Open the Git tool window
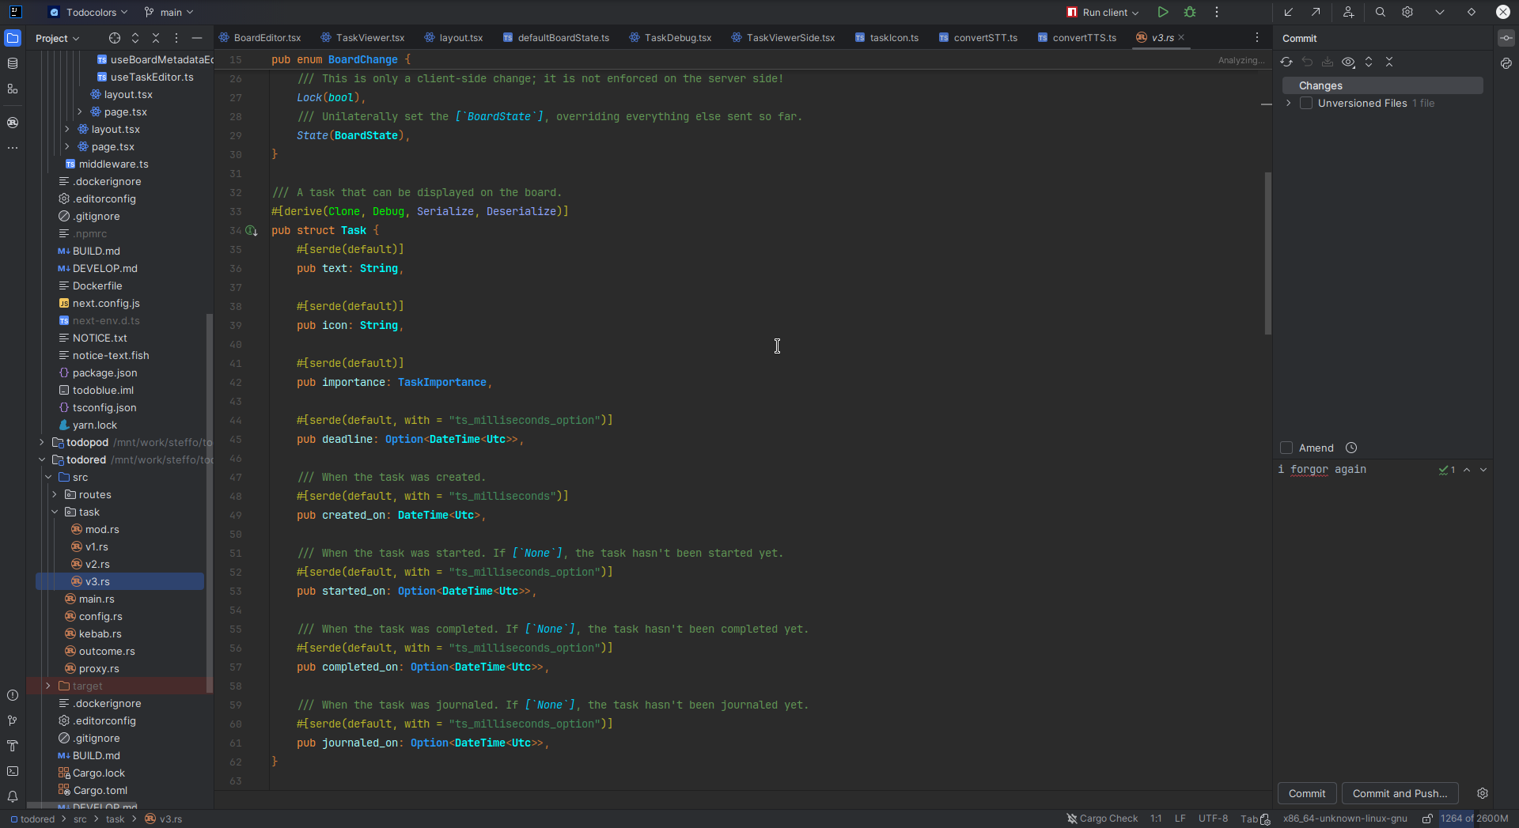 tap(13, 720)
